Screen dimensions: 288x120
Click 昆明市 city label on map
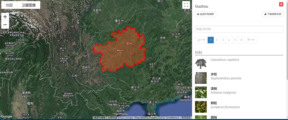pos(86,67)
